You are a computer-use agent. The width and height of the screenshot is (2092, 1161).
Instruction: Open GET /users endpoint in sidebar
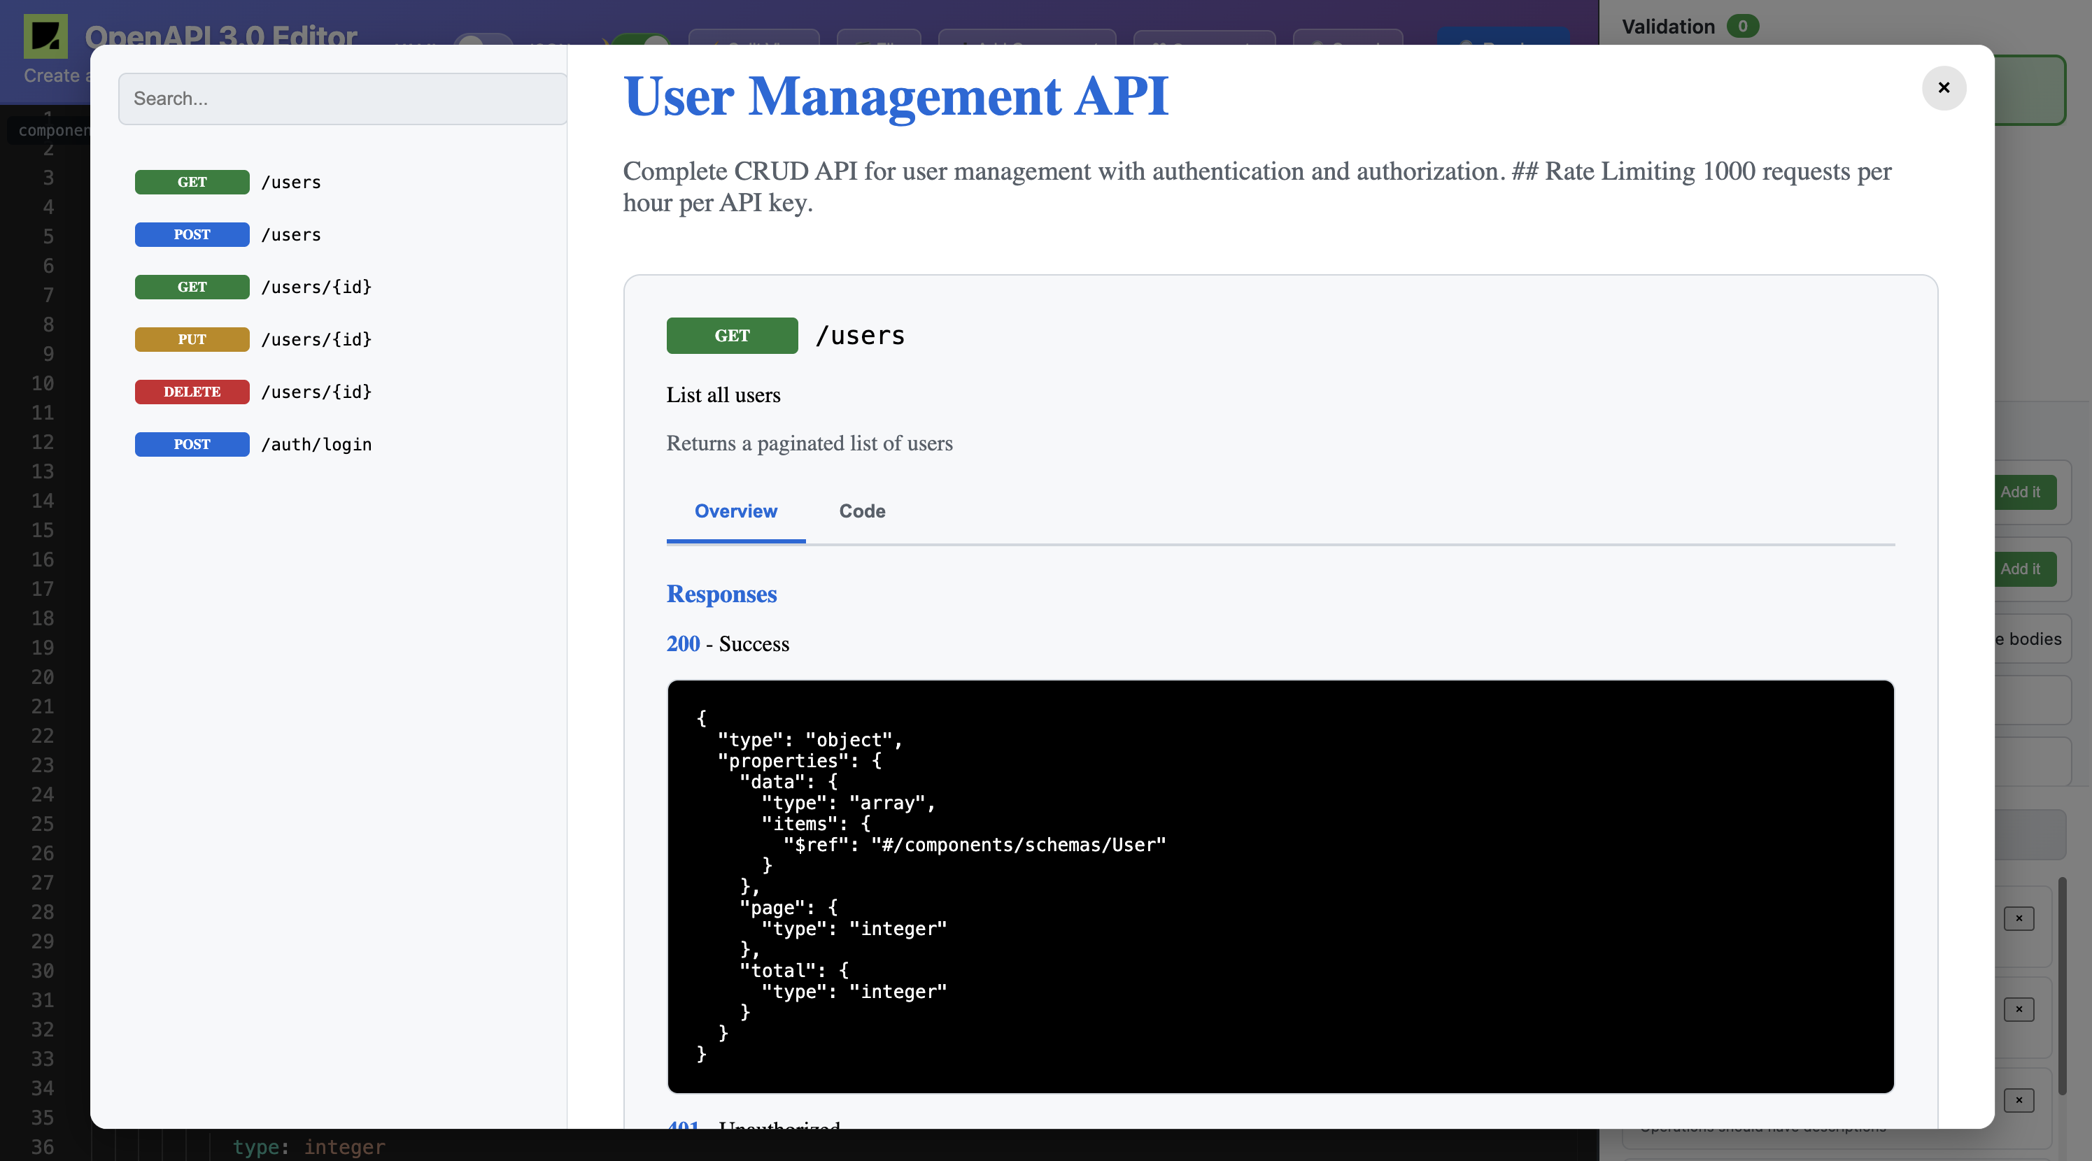[x=228, y=182]
